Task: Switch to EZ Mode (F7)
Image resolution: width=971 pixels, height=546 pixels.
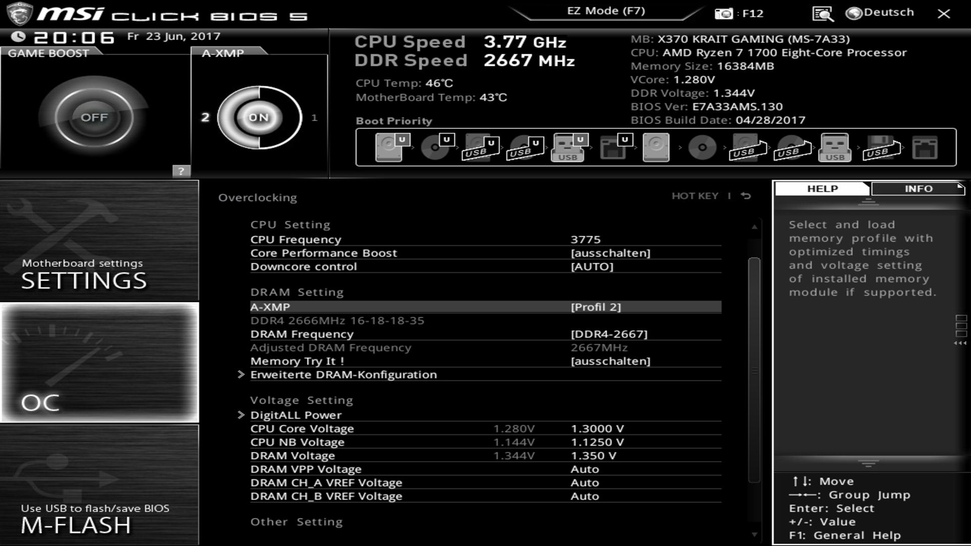Action: (x=605, y=11)
